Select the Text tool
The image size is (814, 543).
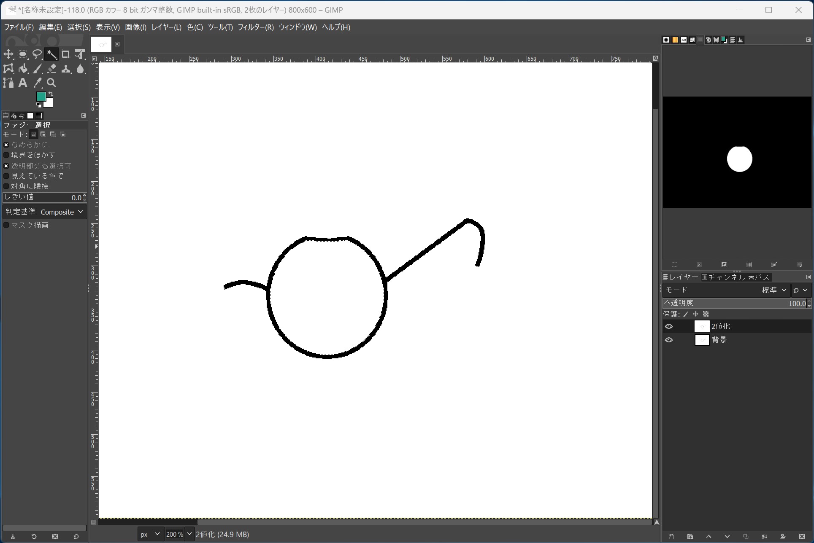(x=23, y=83)
